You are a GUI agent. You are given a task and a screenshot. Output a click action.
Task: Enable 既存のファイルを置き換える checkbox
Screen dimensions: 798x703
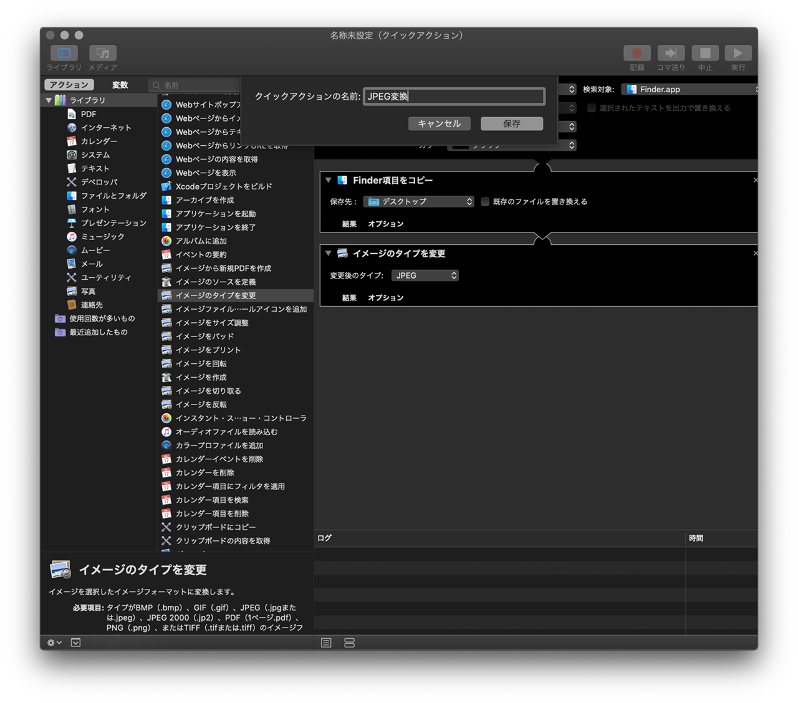tap(485, 201)
